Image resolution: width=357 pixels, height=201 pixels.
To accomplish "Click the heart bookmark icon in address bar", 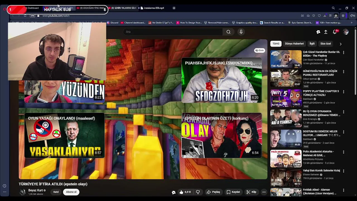I will coord(319,16).
